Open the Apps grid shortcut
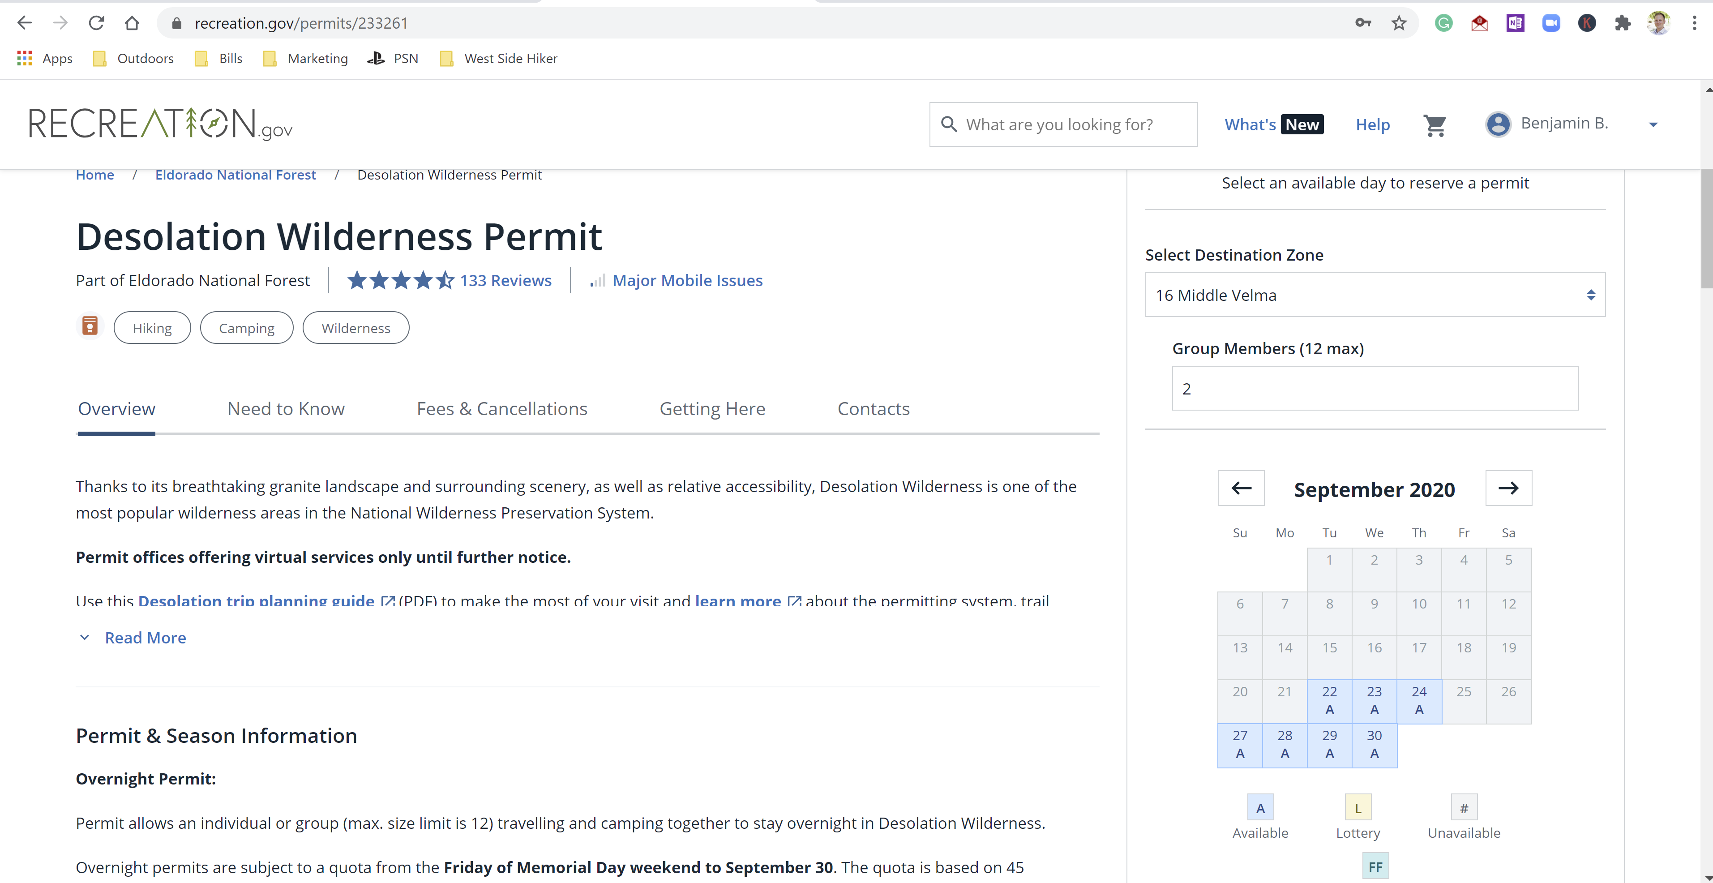The image size is (1713, 883). [44, 59]
